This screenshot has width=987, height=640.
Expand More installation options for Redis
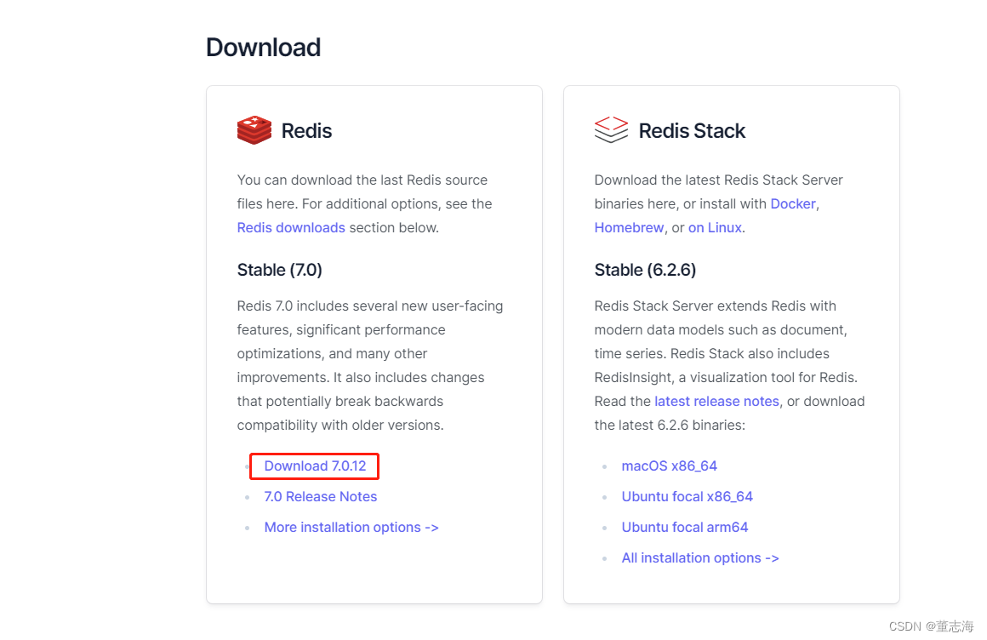(351, 527)
